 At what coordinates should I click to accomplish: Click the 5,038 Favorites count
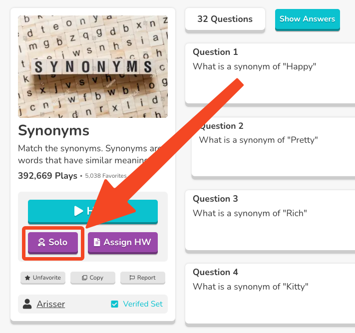click(x=106, y=176)
